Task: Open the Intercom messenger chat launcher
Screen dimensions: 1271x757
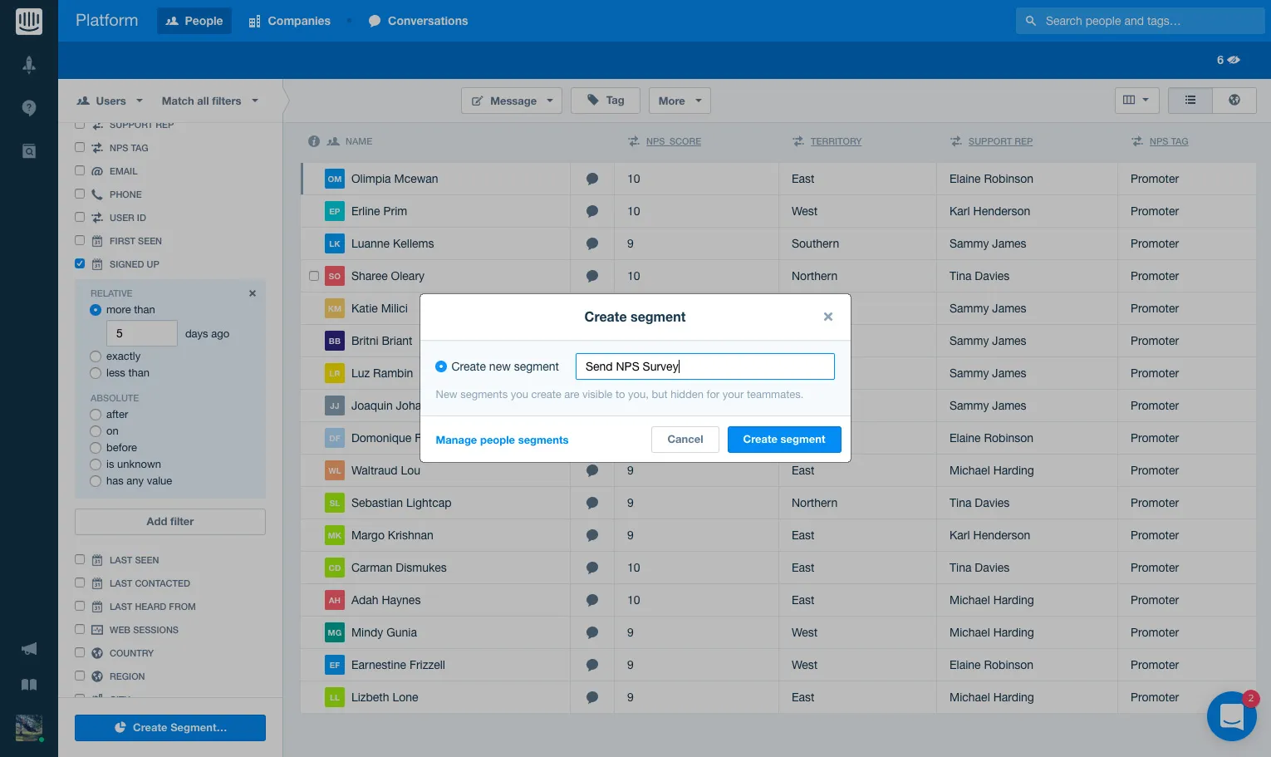Action: (1232, 716)
